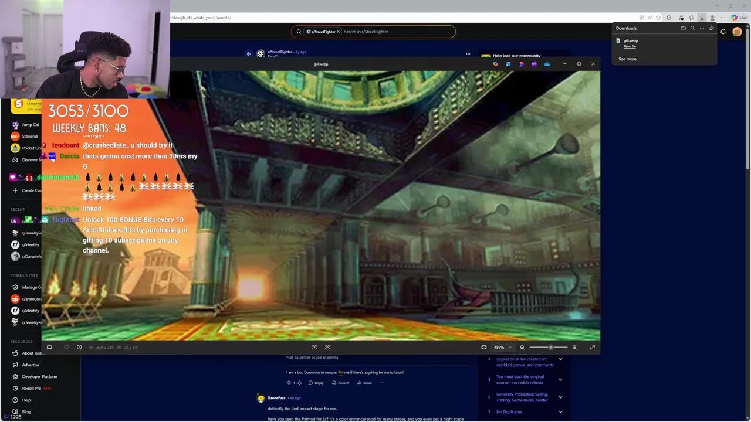Click Create Custom Feed in sidebar
The width and height of the screenshot is (751, 422).
[26, 190]
